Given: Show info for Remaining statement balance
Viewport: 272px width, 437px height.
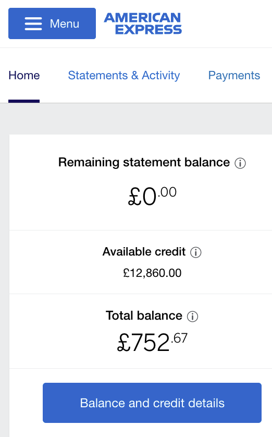Looking at the screenshot, I should coord(240,163).
